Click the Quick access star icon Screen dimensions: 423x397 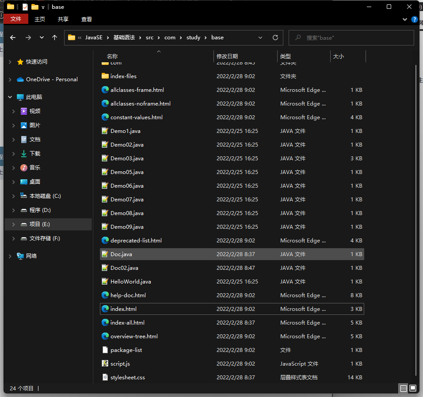tap(20, 62)
